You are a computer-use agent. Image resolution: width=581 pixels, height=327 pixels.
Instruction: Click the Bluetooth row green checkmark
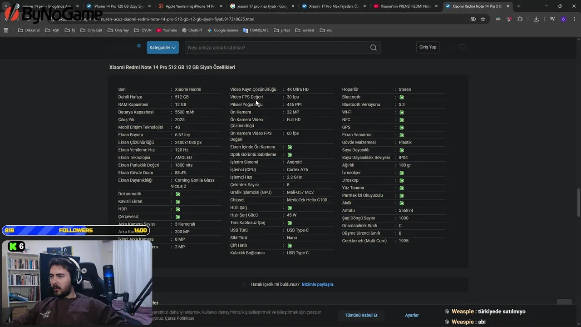402,97
